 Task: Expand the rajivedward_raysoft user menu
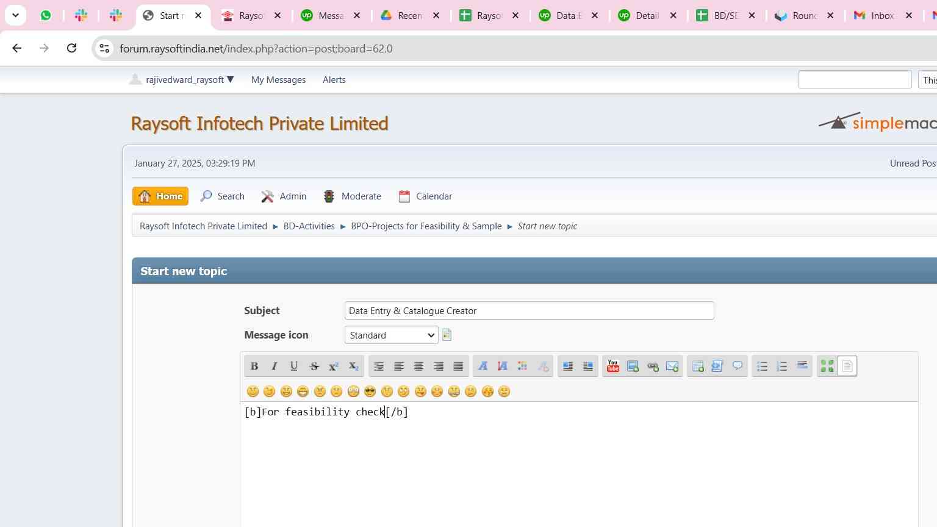pyautogui.click(x=182, y=79)
